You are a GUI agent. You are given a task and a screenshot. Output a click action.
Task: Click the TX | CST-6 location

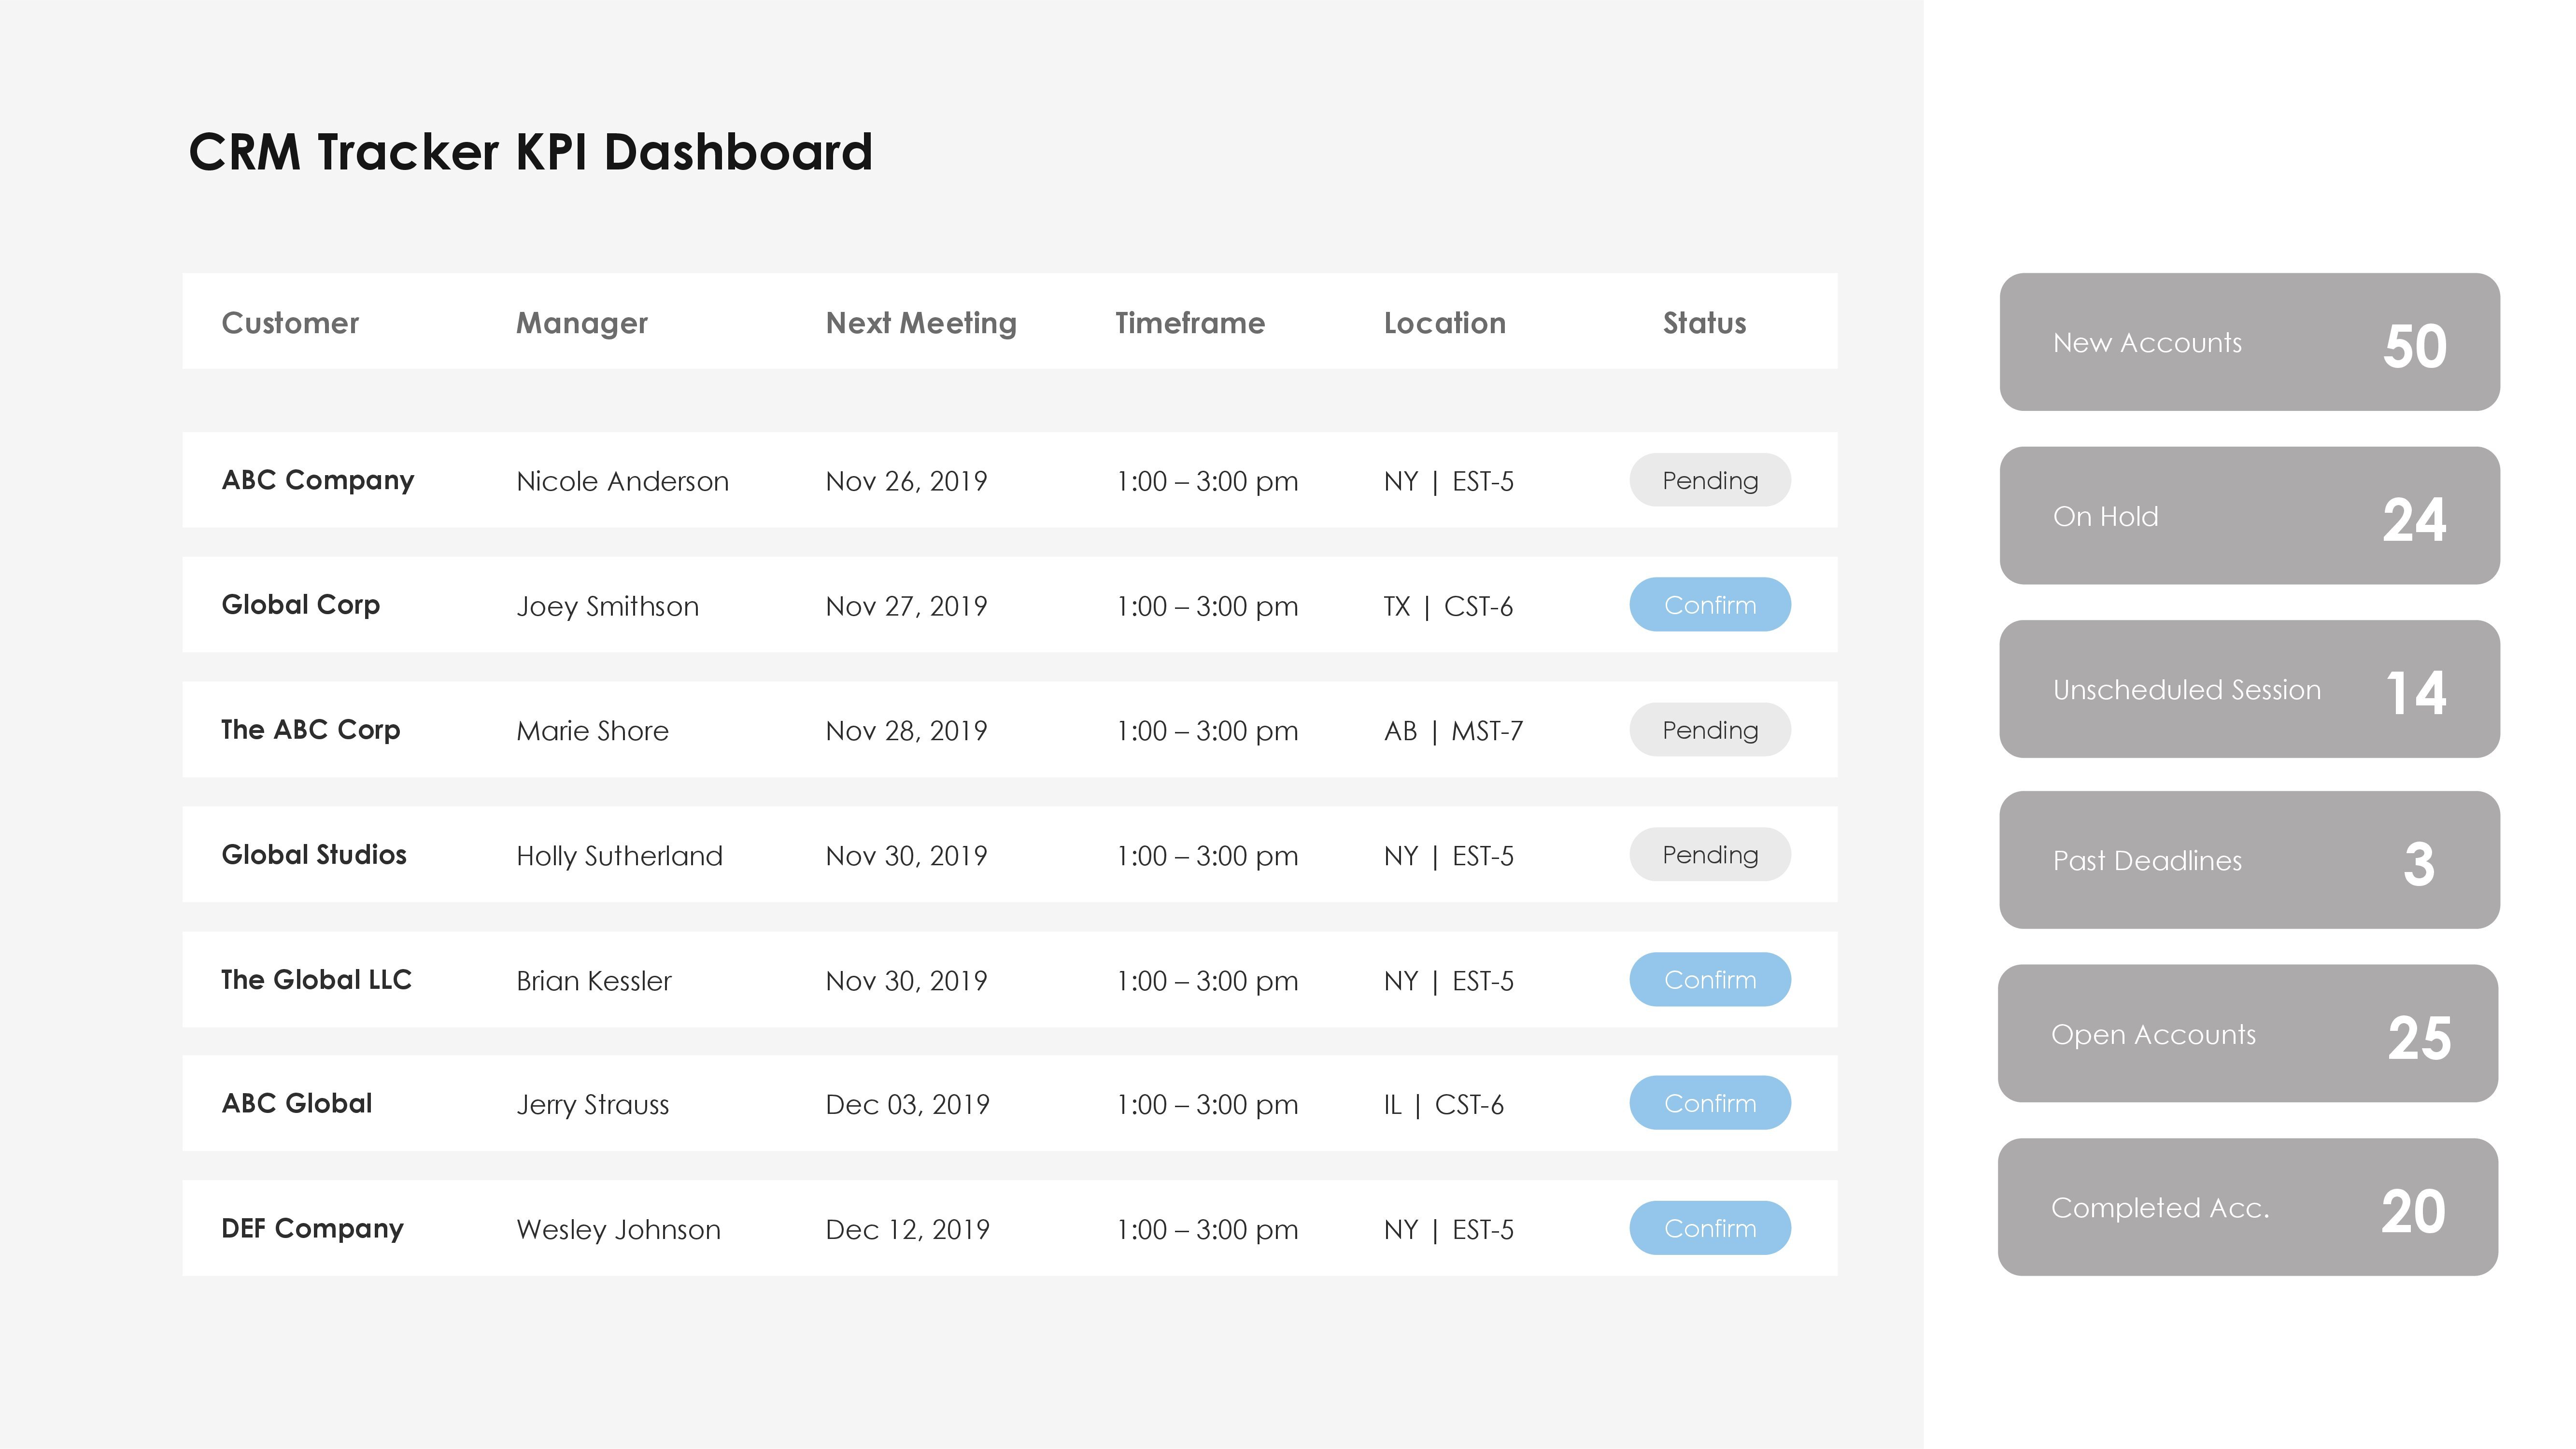(1448, 606)
